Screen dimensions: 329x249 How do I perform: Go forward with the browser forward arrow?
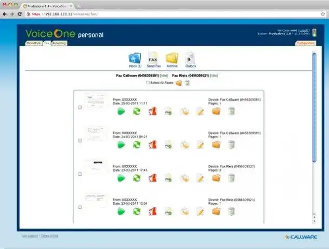[12, 14]
